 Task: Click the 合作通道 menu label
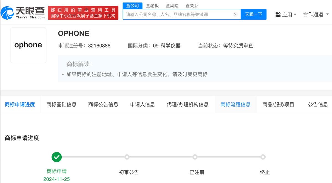coord(313,15)
